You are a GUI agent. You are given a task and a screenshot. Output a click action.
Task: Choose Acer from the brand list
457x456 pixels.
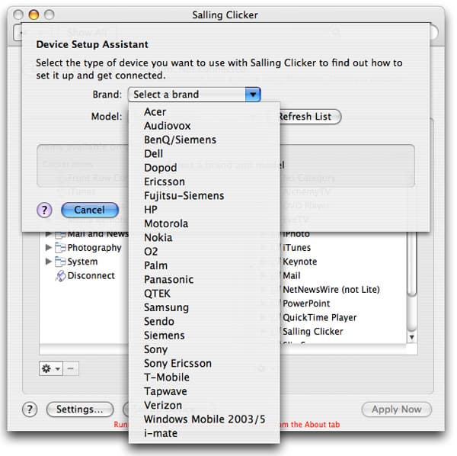click(x=204, y=112)
